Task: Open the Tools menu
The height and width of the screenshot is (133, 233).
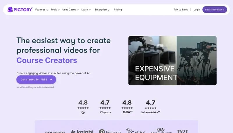Action: click(54, 10)
